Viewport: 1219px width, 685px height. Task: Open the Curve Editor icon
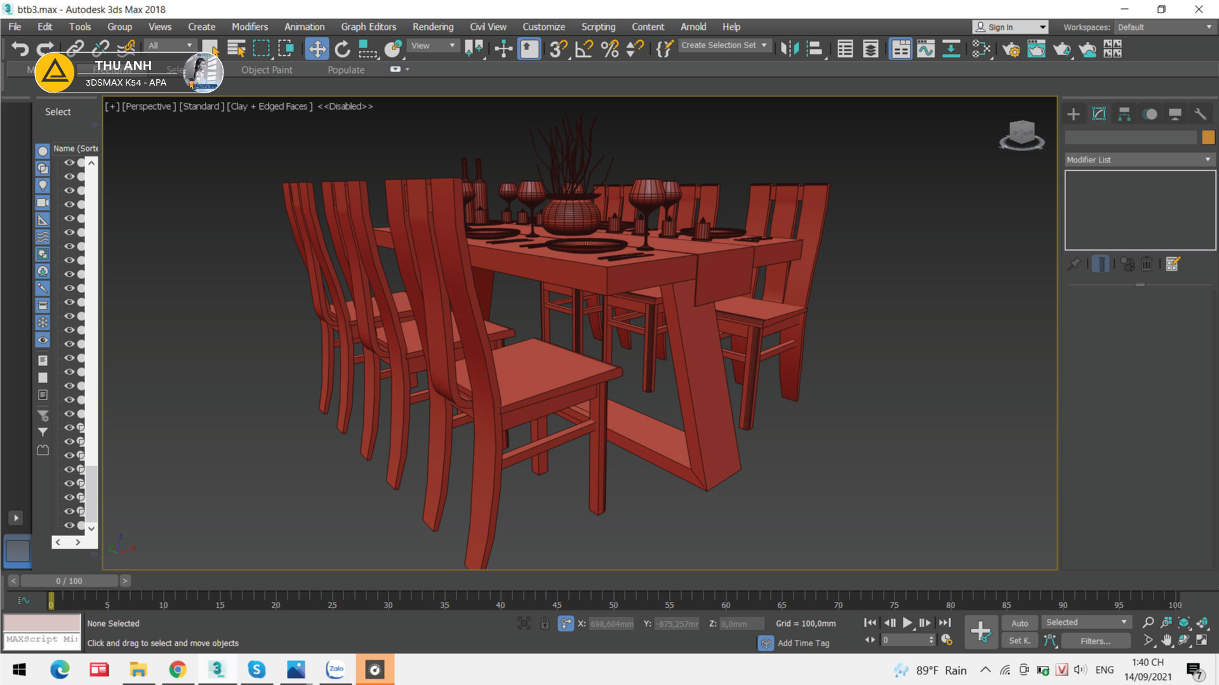click(926, 49)
